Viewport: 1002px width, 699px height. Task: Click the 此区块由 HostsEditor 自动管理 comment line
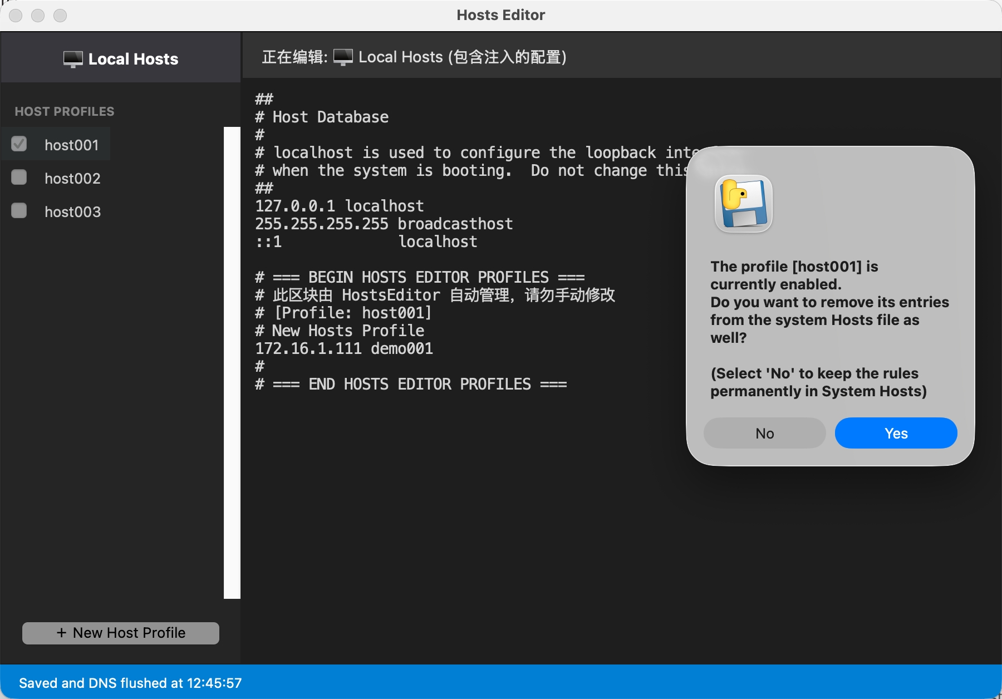click(x=435, y=295)
